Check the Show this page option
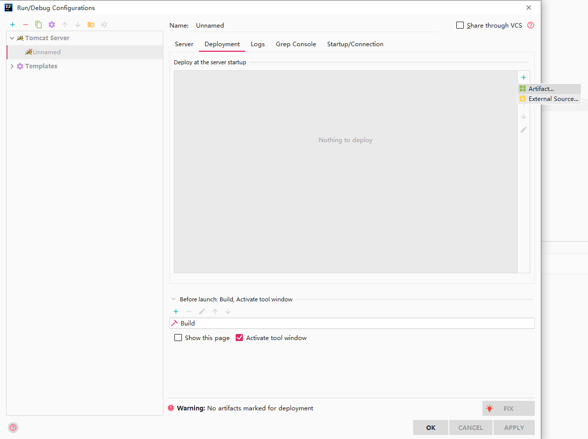 pyautogui.click(x=178, y=338)
